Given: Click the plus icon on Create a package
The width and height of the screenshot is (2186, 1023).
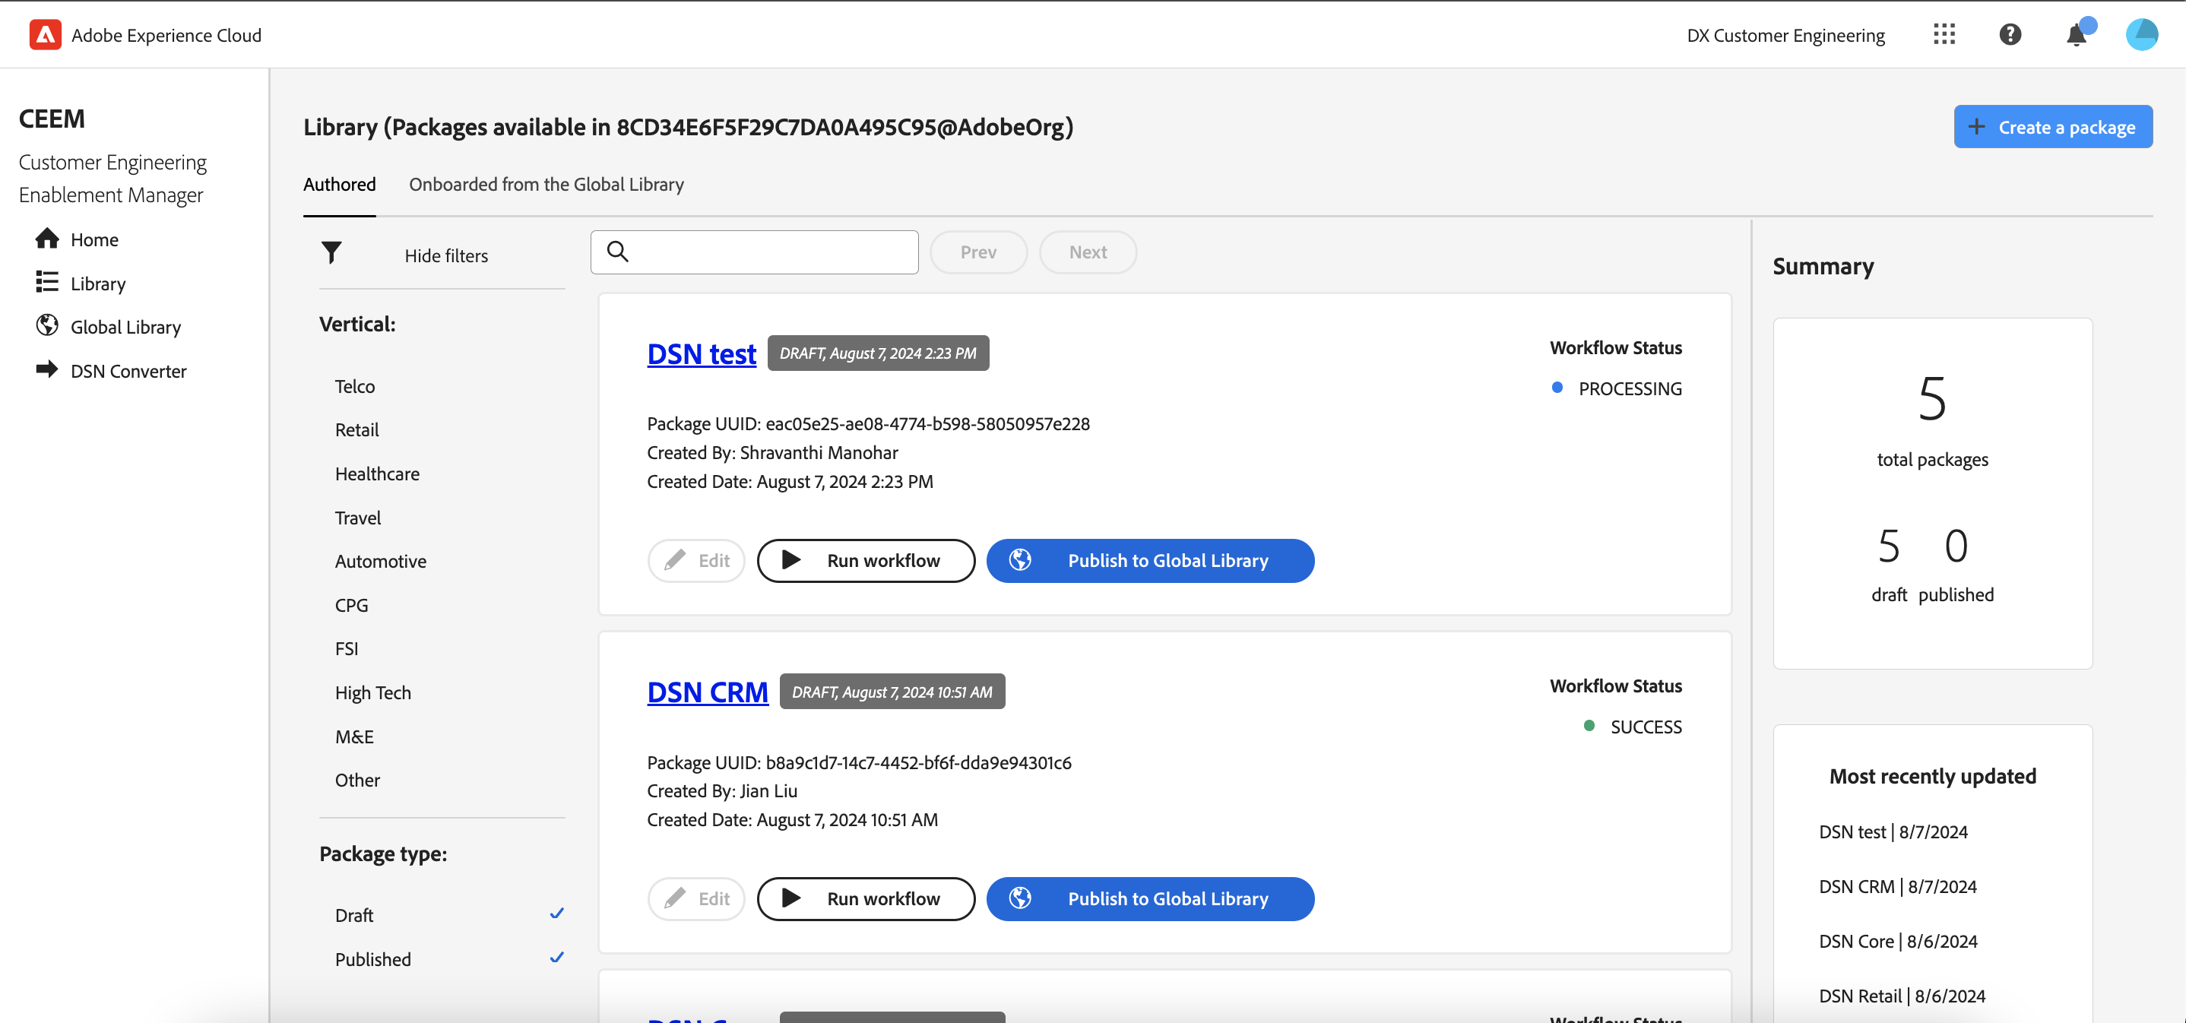Looking at the screenshot, I should tap(1977, 126).
